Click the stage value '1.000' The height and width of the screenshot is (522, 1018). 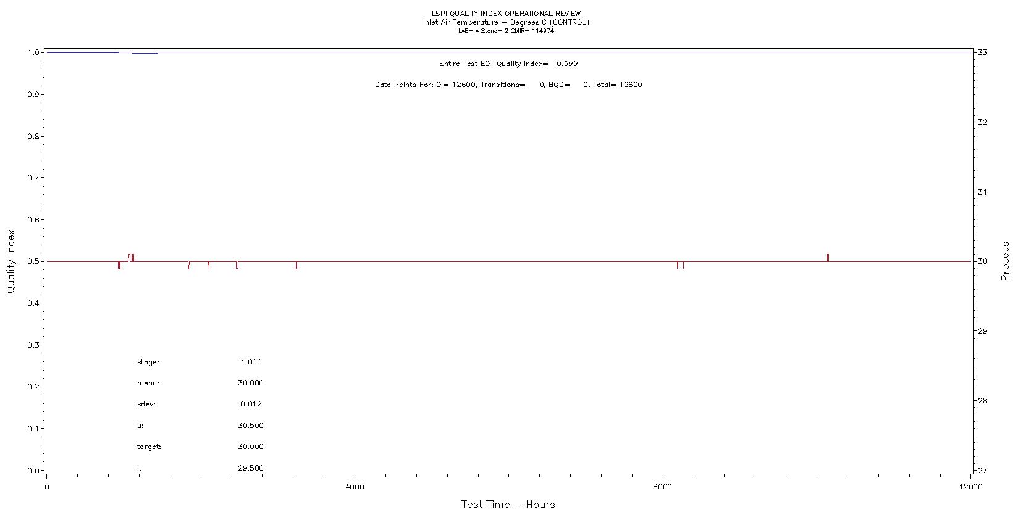pyautogui.click(x=251, y=363)
